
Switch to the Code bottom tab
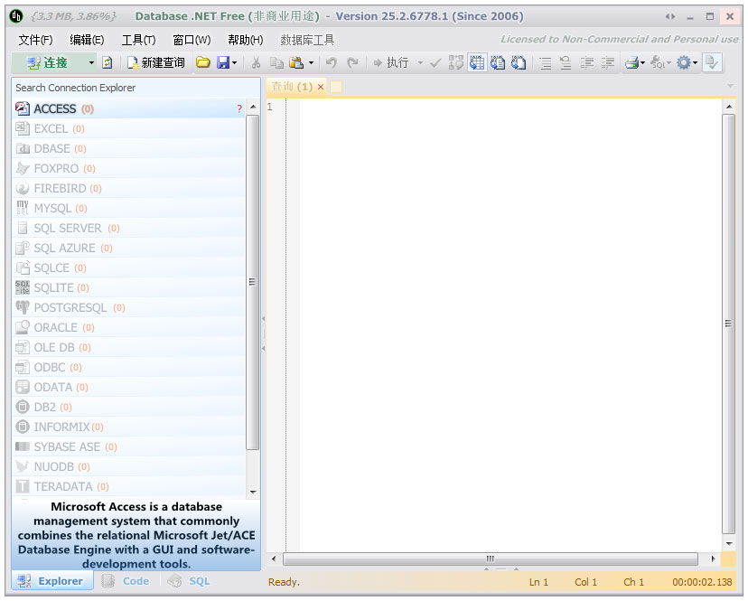(x=126, y=581)
